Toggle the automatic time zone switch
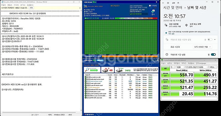The height and width of the screenshot is (116, 221). pyautogui.click(x=210, y=39)
